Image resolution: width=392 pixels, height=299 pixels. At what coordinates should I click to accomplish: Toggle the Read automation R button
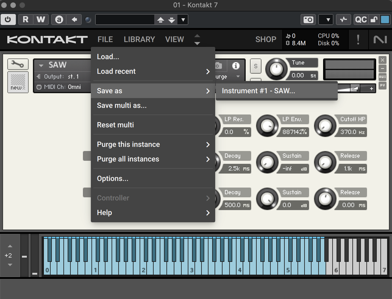click(26, 20)
